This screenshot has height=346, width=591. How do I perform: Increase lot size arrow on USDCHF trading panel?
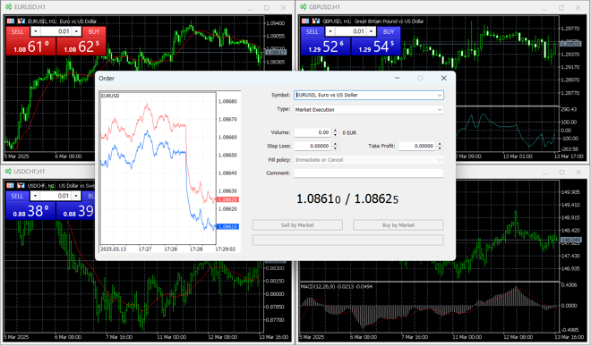pyautogui.click(x=76, y=196)
